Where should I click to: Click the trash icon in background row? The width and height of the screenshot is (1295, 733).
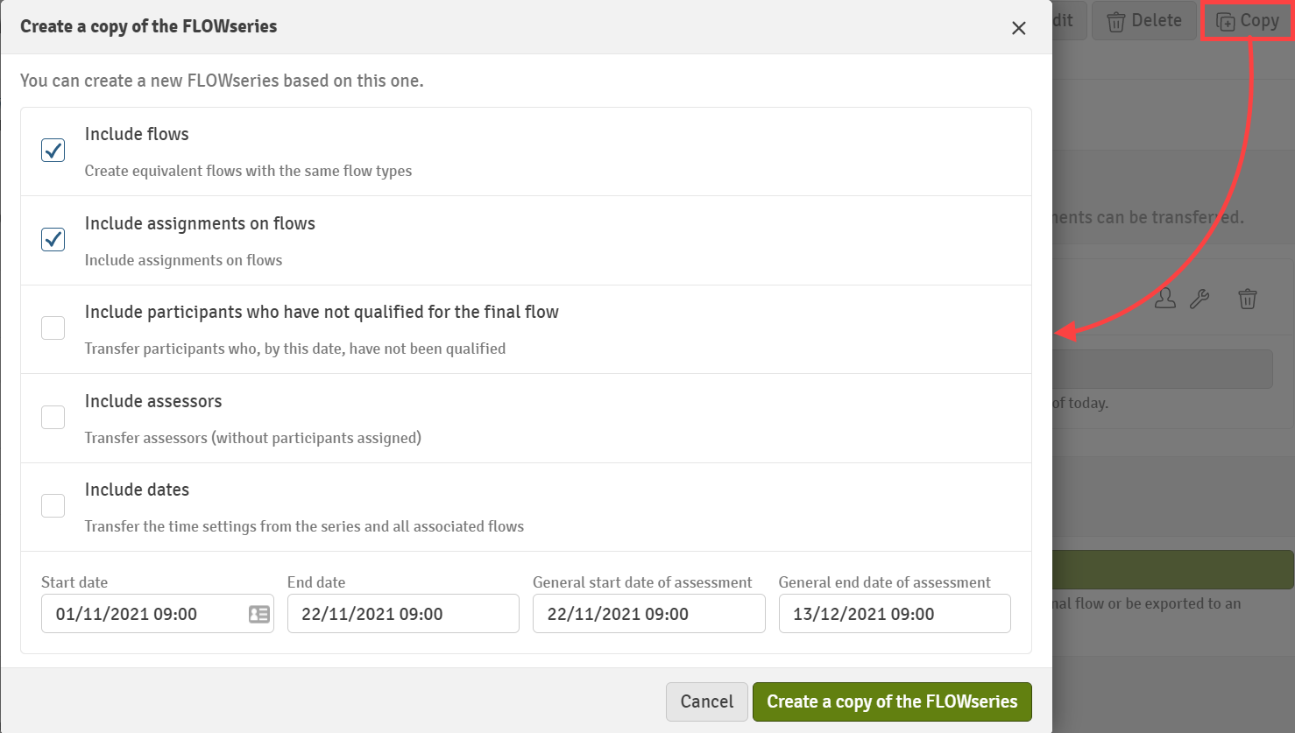tap(1248, 299)
